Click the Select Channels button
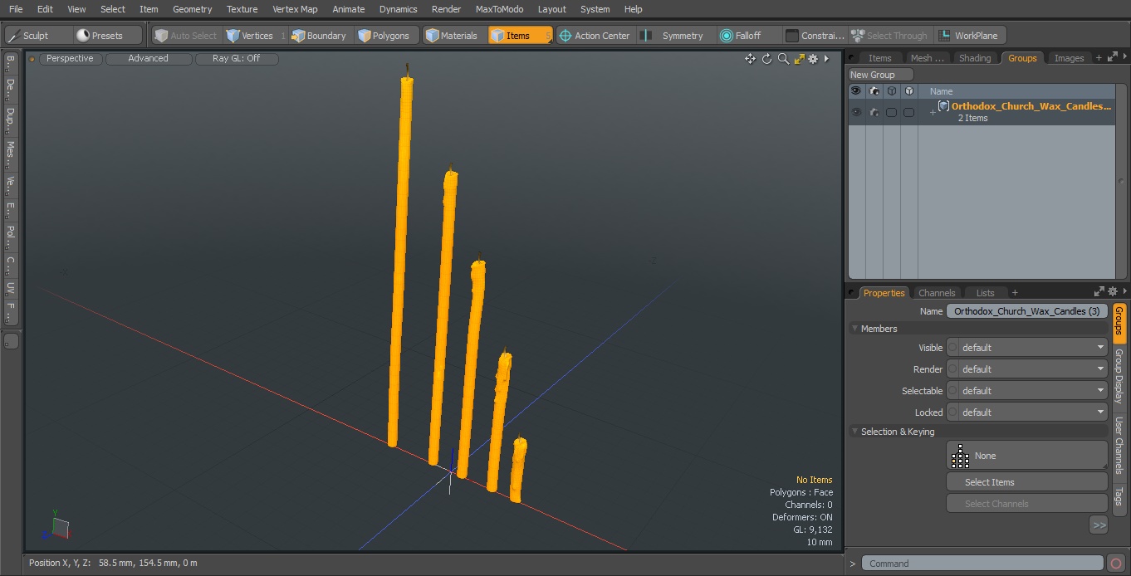1131x576 pixels. coord(1026,504)
